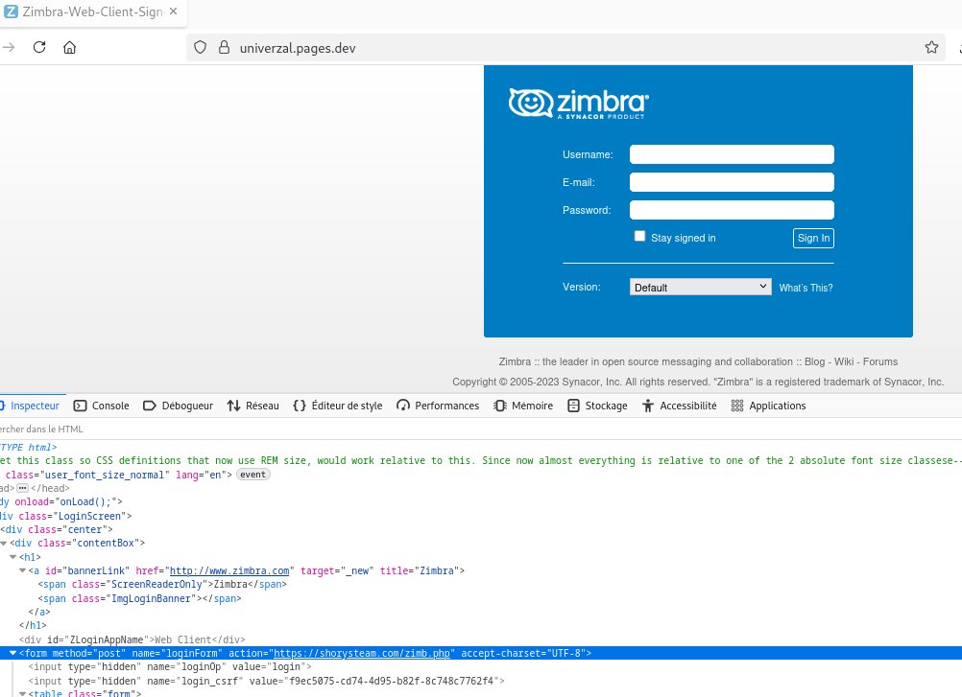
Task: Click the Zimbra logo banner
Action: click(x=579, y=104)
